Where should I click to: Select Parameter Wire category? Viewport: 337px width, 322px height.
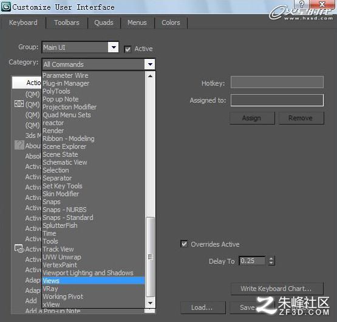coord(94,75)
